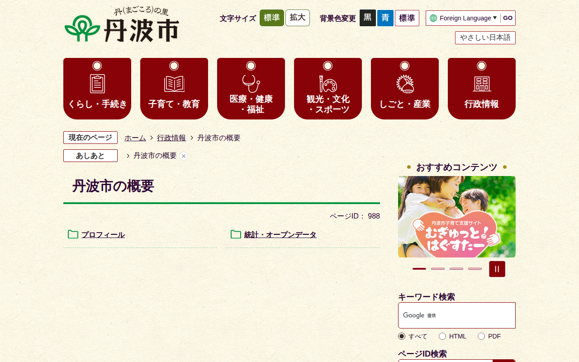
Task: Open the palette icon for 観光・文化・スポーツ
Action: pyautogui.click(x=328, y=84)
